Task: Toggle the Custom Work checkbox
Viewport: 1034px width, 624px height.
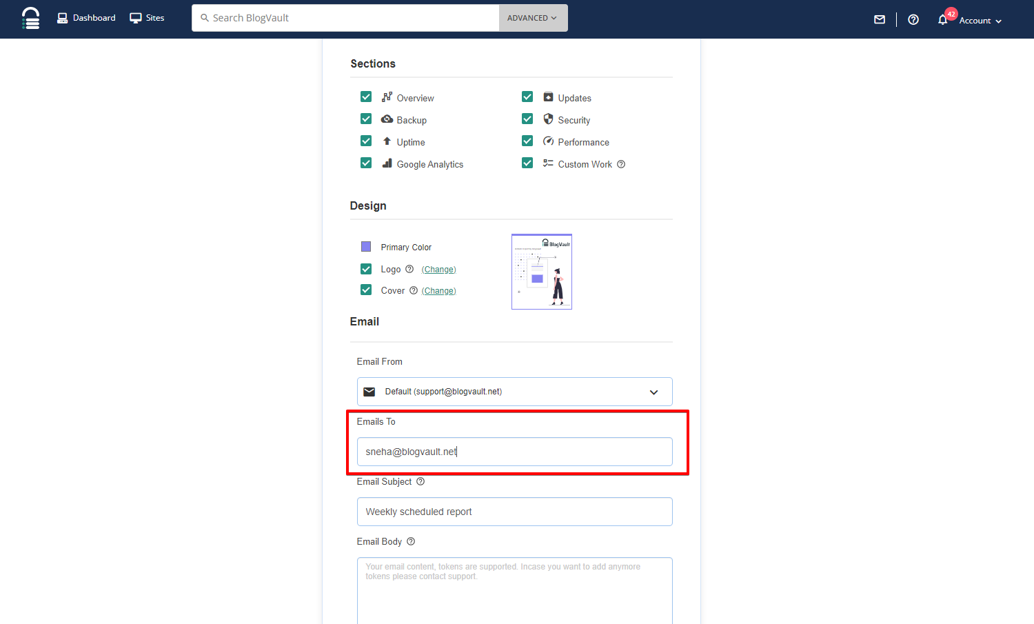Action: pyautogui.click(x=527, y=163)
